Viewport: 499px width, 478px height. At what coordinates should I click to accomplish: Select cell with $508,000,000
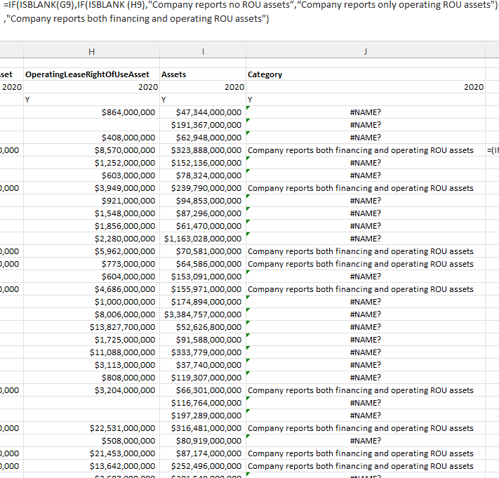click(92, 440)
